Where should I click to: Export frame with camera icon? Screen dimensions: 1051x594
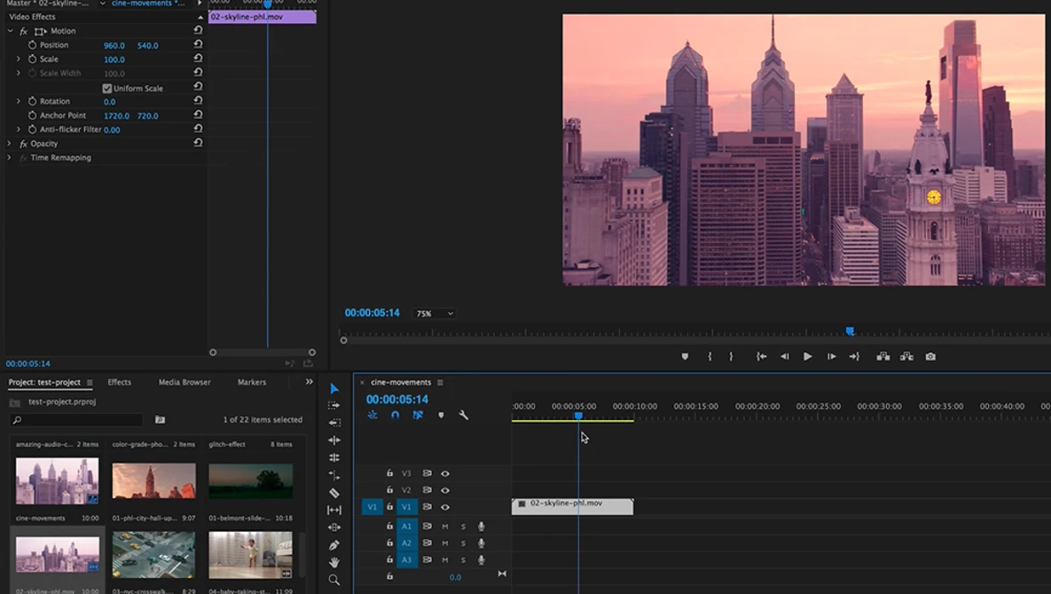coord(930,357)
